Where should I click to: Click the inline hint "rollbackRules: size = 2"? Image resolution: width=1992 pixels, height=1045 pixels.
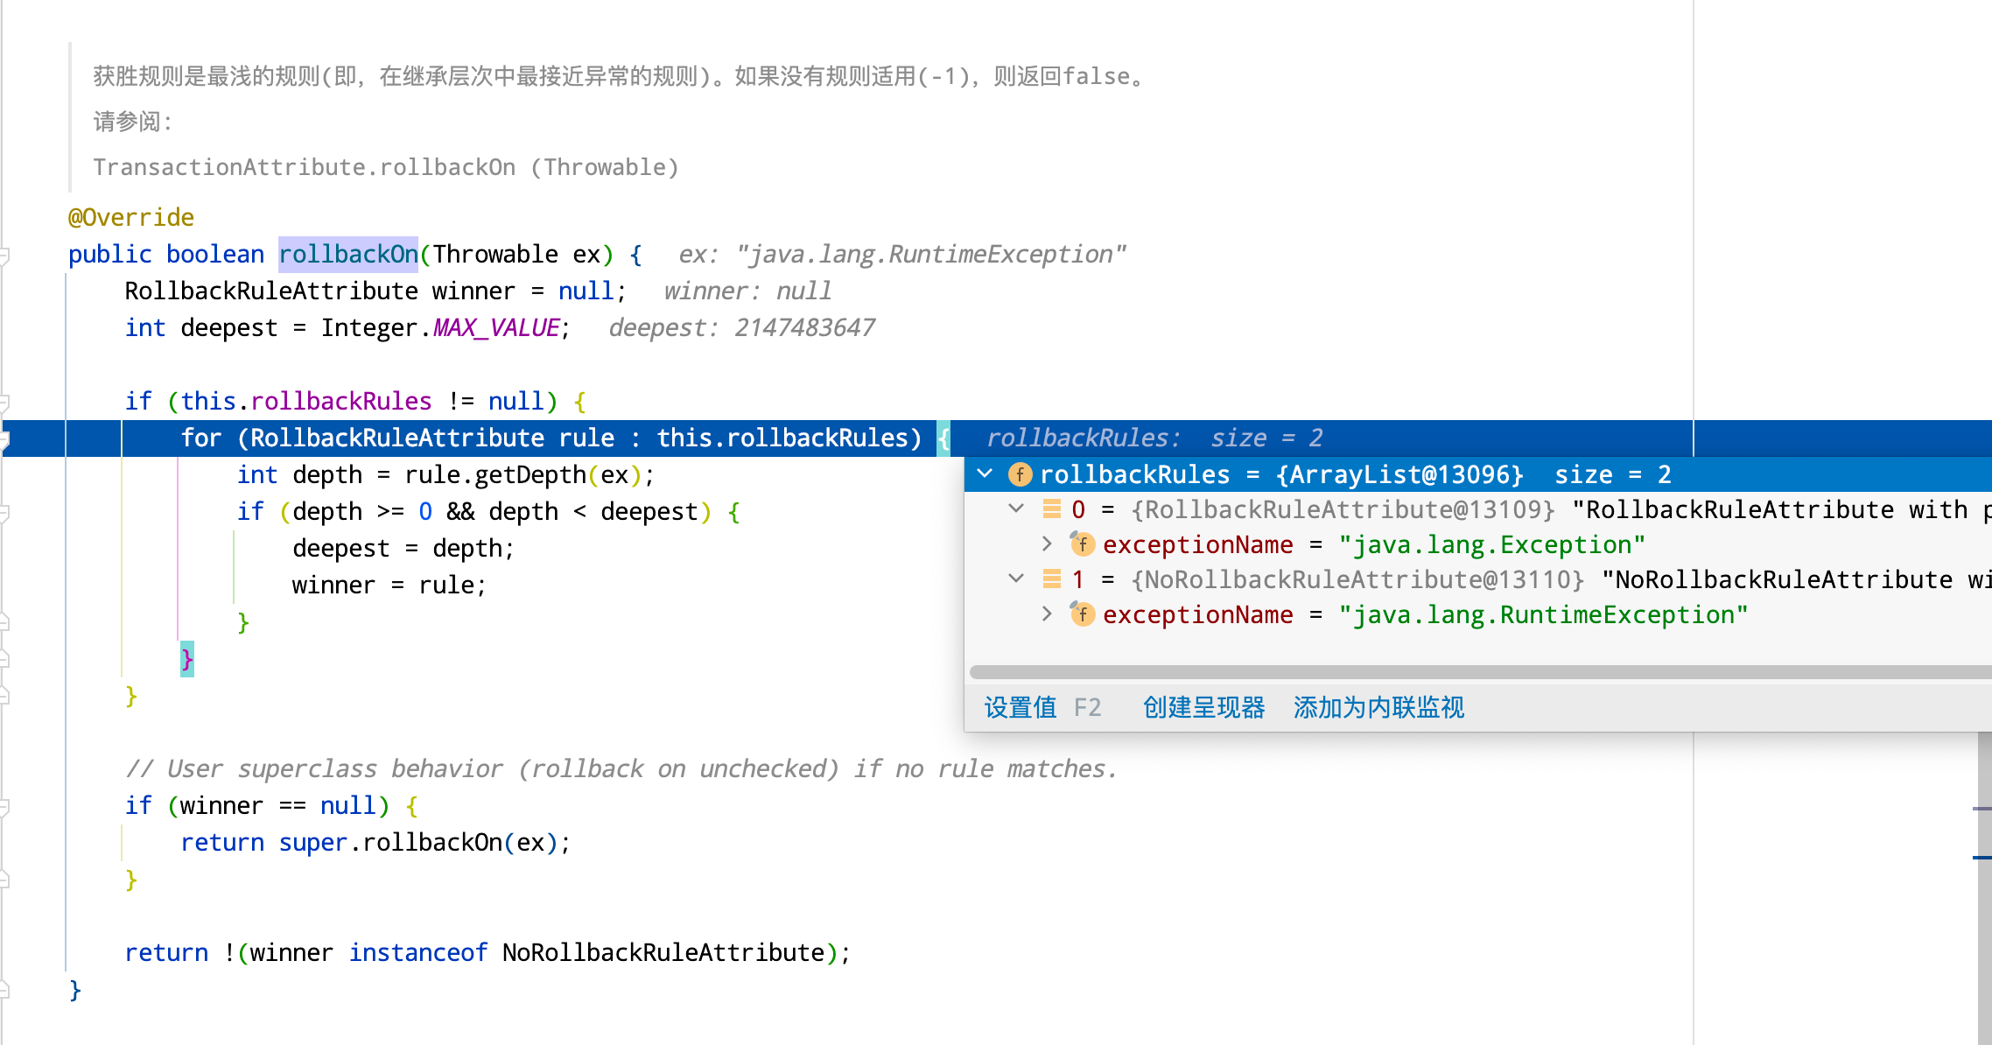[x=1154, y=438]
